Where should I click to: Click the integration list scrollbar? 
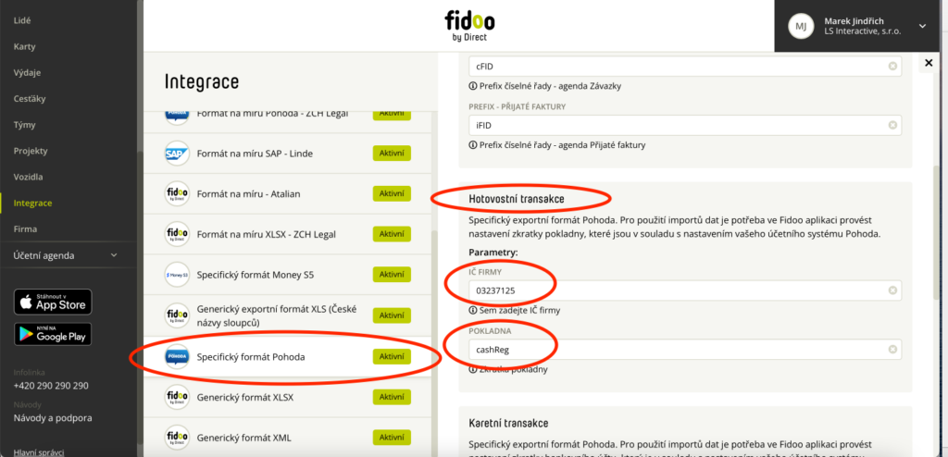click(x=433, y=341)
